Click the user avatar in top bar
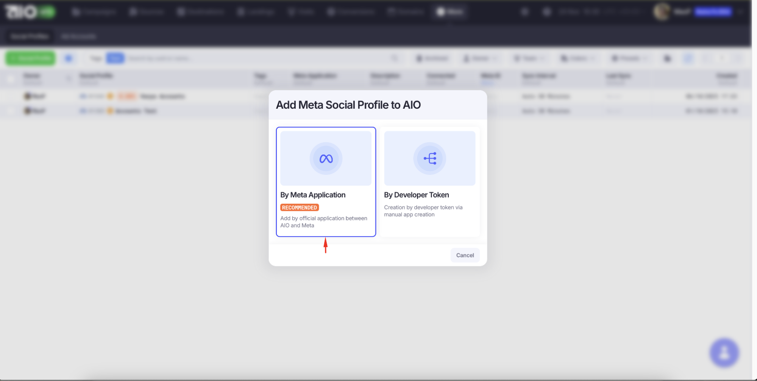This screenshot has height=381, width=757. [x=662, y=12]
